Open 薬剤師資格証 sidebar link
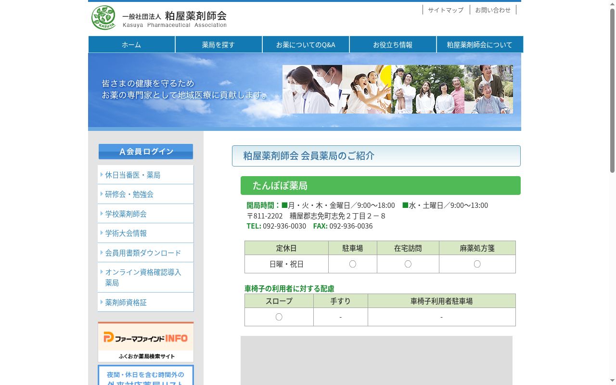Viewport: 616px width, 385px height. 146,302
